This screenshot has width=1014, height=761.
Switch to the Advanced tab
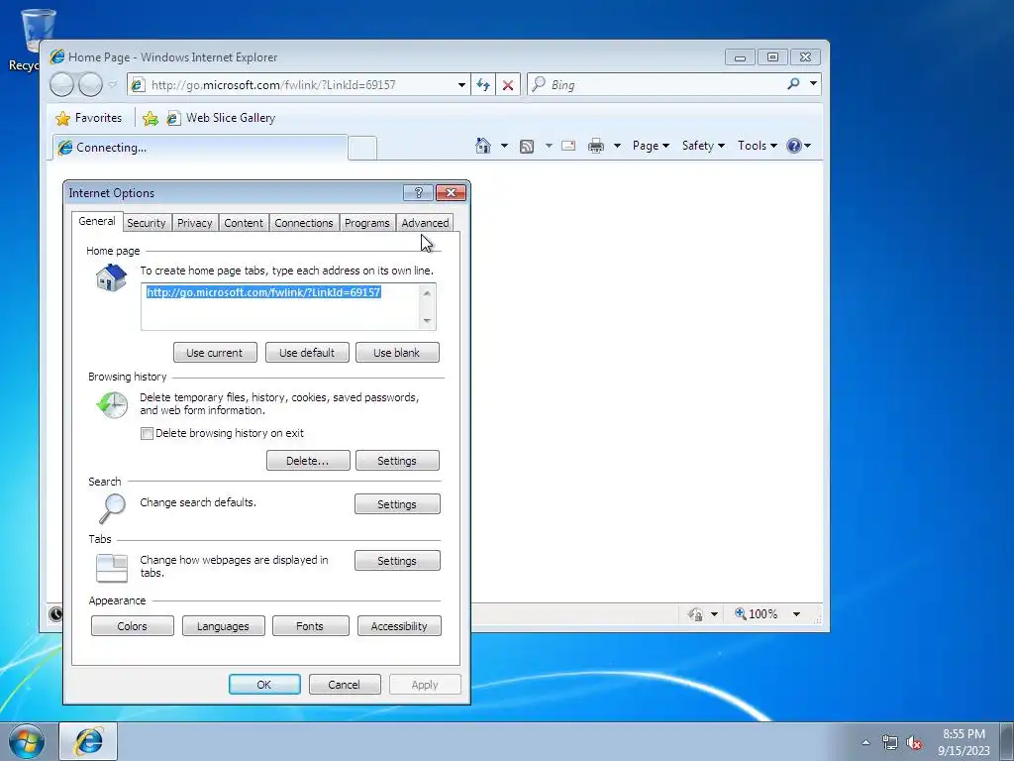(425, 223)
